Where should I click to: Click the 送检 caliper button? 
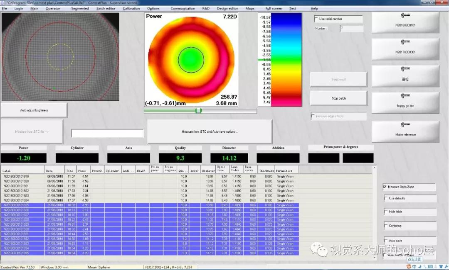click(x=405, y=76)
